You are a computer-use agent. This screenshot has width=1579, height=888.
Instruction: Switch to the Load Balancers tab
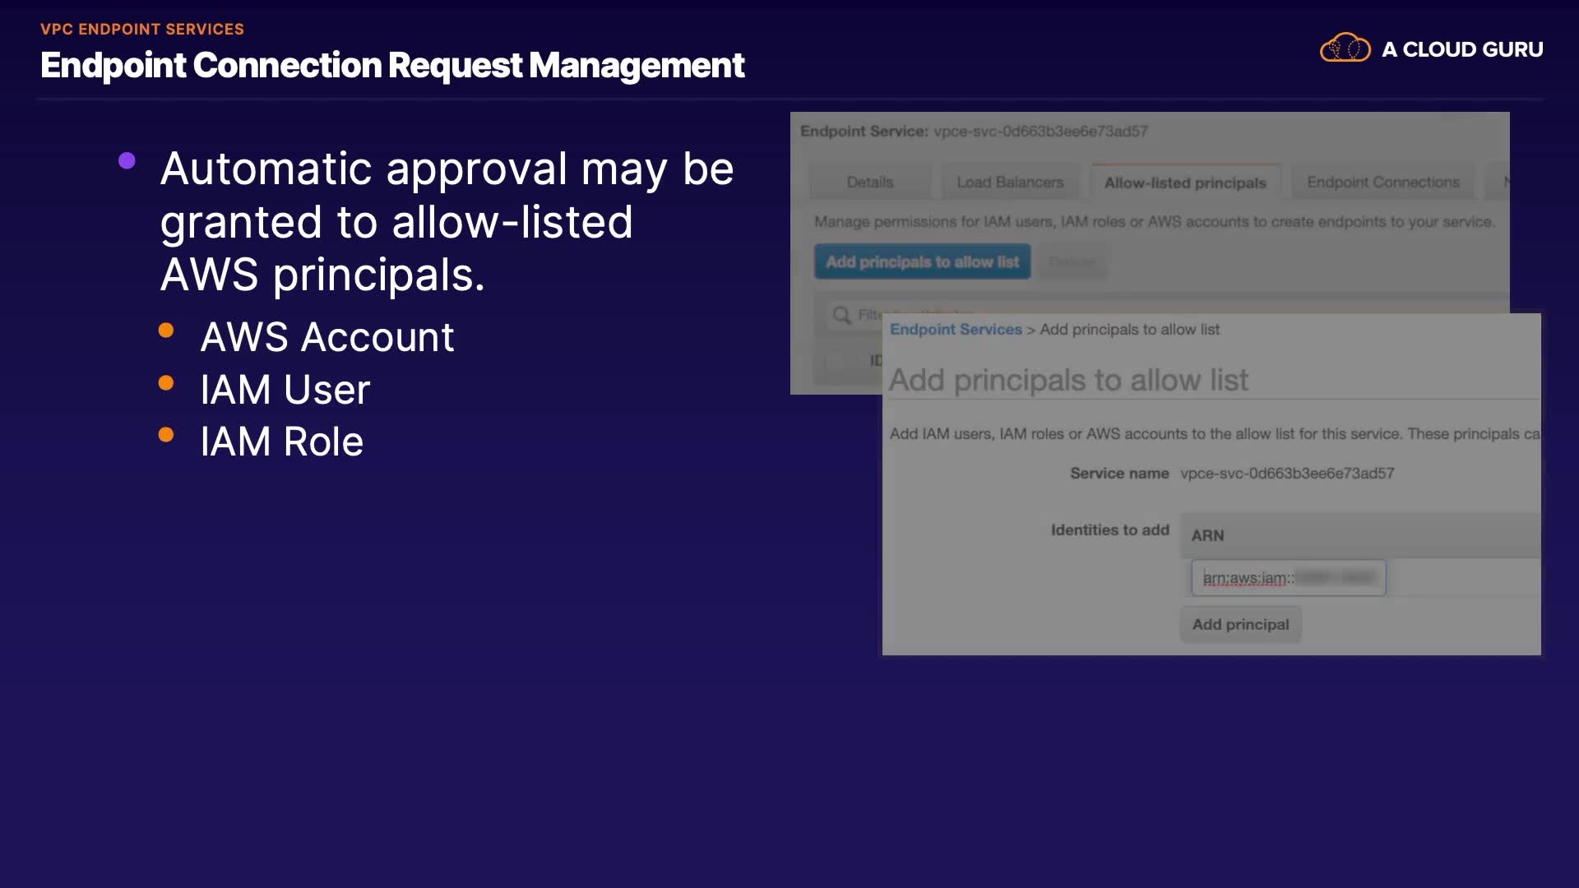[x=1010, y=183]
